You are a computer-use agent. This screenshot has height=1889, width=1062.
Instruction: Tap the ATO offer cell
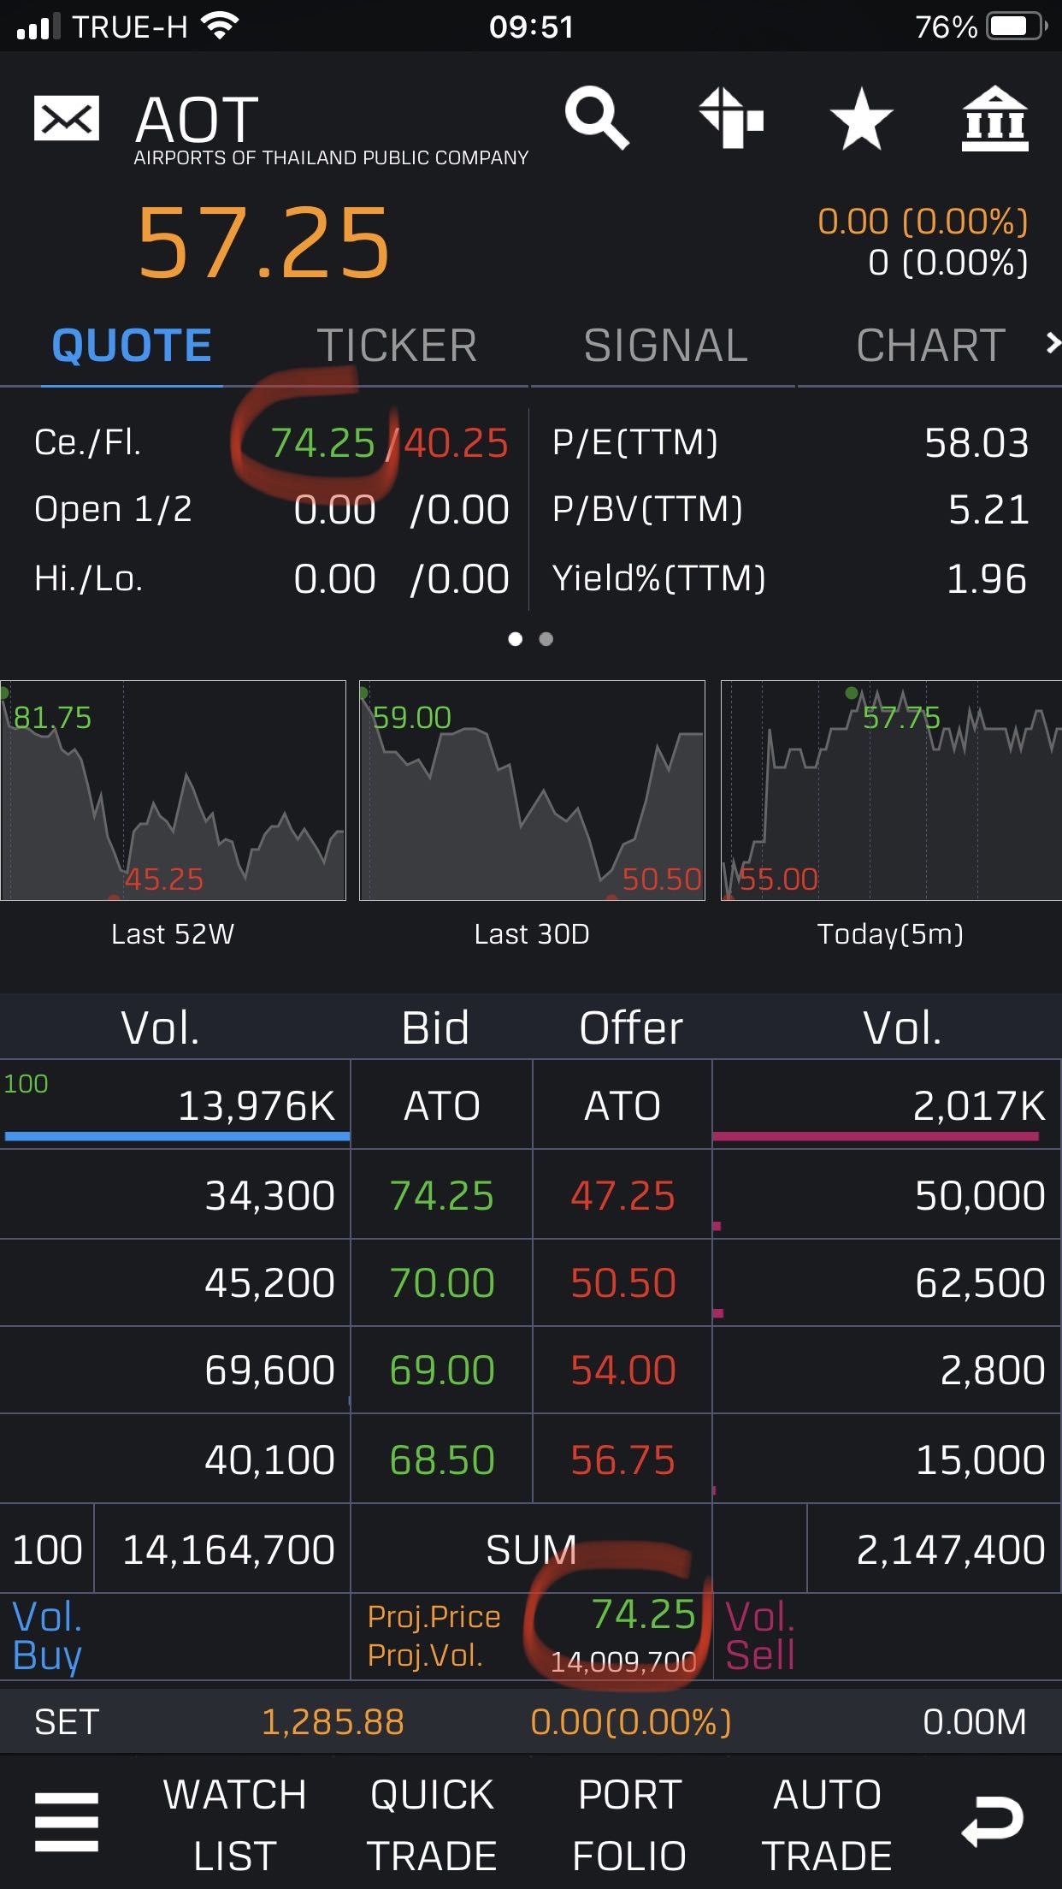point(622,1105)
